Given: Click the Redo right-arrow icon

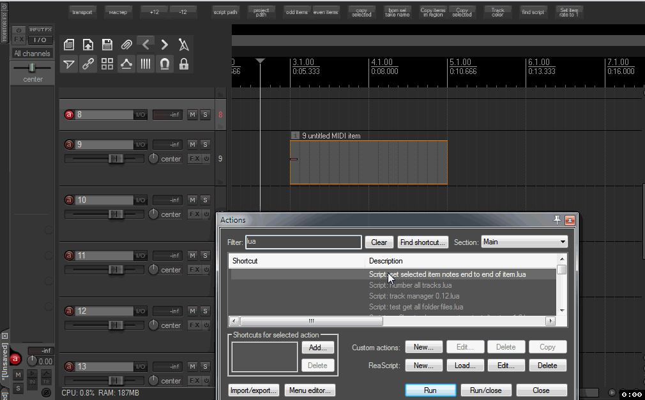Looking at the screenshot, I should pos(165,45).
